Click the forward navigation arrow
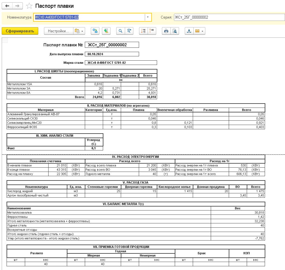 [17, 6]
